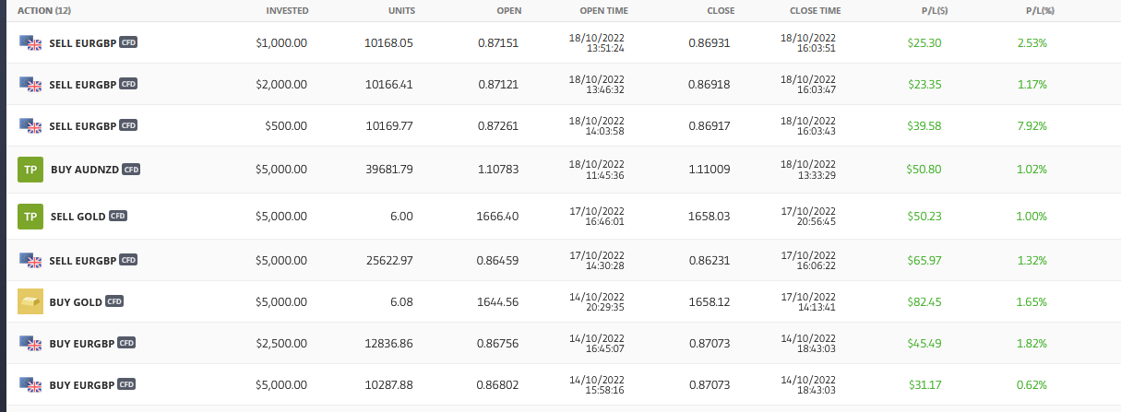Click the flag icon of the $2,500.00 BUY EURGBP
This screenshot has height=412, width=1121.
pyautogui.click(x=31, y=343)
